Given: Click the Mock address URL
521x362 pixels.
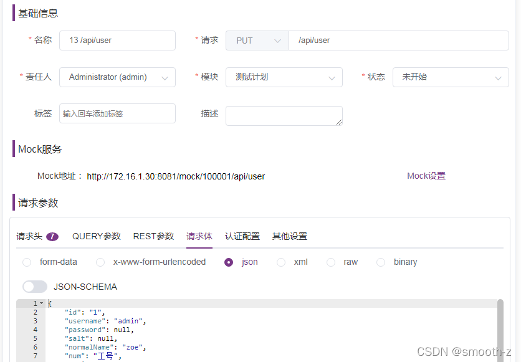Looking at the screenshot, I should coord(176,176).
